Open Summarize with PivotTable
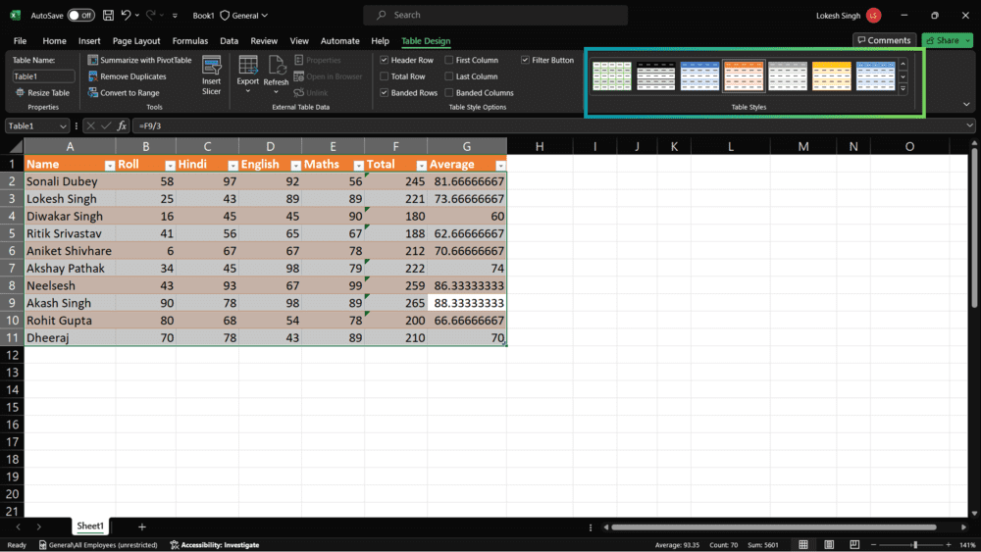This screenshot has height=552, width=981. 140,60
